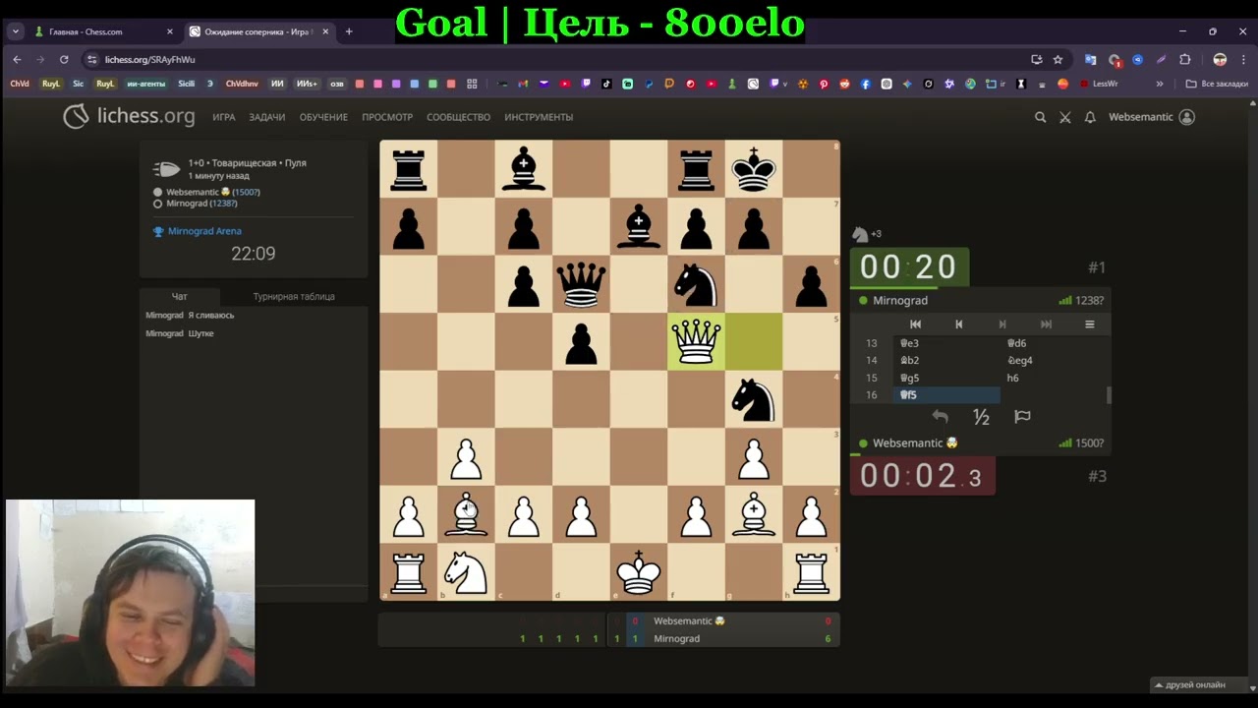
Task: Offer a draw with the ½ button
Action: [x=981, y=417]
